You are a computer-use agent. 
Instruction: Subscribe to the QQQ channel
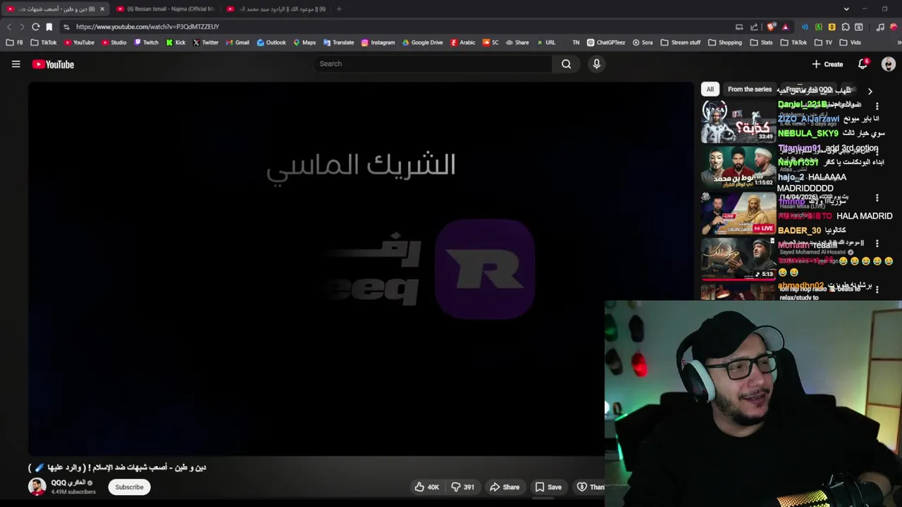(129, 487)
